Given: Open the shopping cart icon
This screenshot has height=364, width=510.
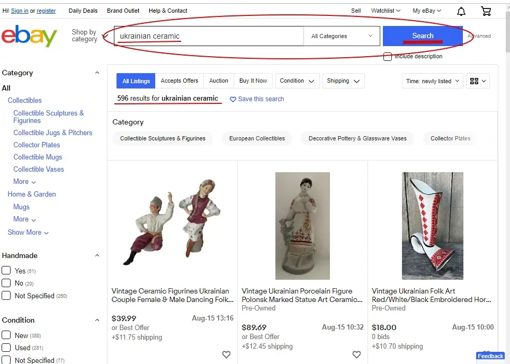Looking at the screenshot, I should click(x=486, y=11).
